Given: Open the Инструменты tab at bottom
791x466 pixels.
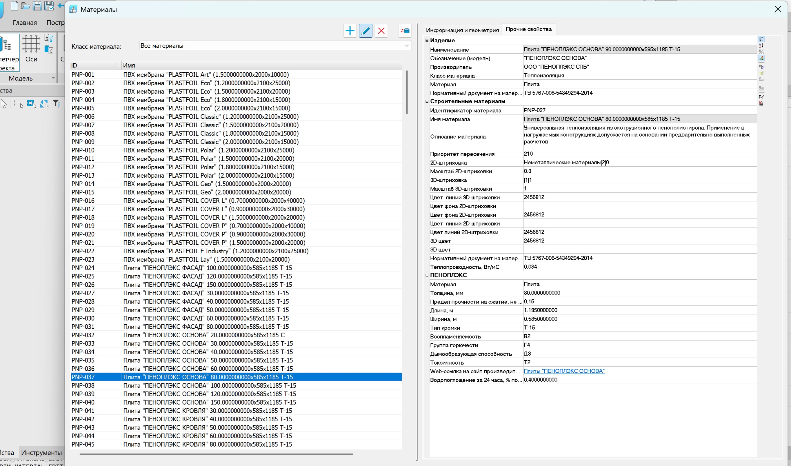Looking at the screenshot, I should click(x=41, y=452).
